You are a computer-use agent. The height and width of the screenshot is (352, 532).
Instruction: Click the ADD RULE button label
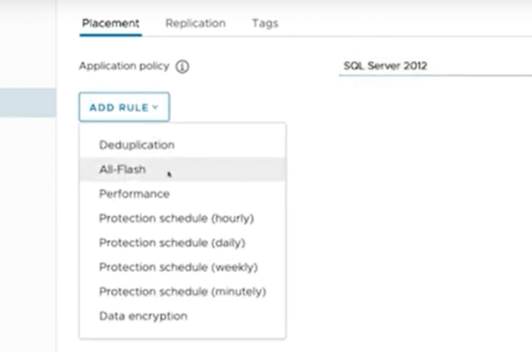click(x=119, y=108)
